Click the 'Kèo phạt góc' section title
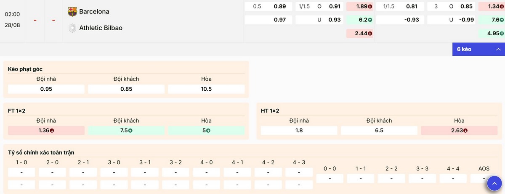 pyautogui.click(x=25, y=69)
